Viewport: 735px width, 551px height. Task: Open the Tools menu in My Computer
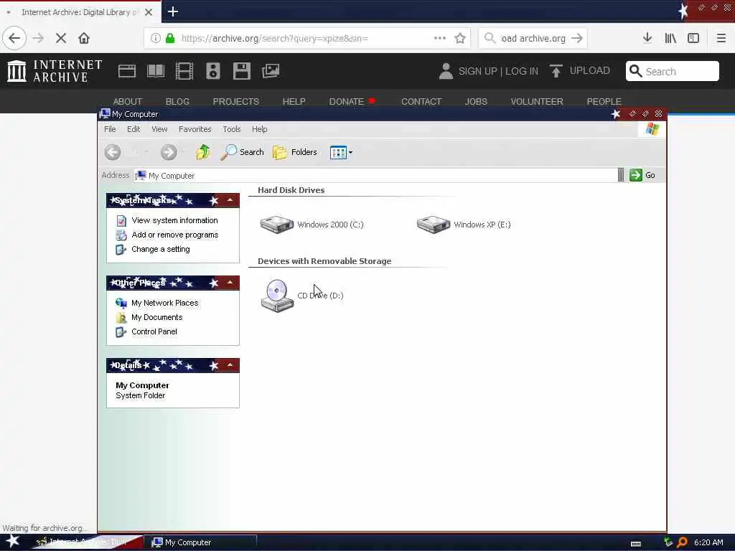[x=232, y=129]
